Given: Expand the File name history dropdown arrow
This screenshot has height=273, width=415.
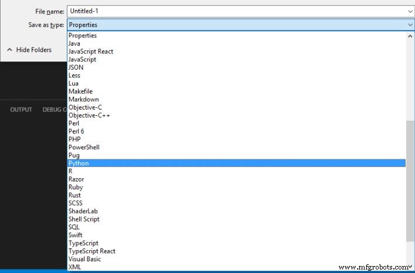Looking at the screenshot, I should pos(410,11).
